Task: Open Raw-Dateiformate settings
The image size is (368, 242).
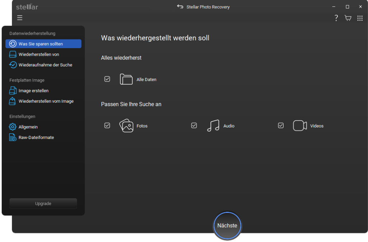Action: point(36,138)
